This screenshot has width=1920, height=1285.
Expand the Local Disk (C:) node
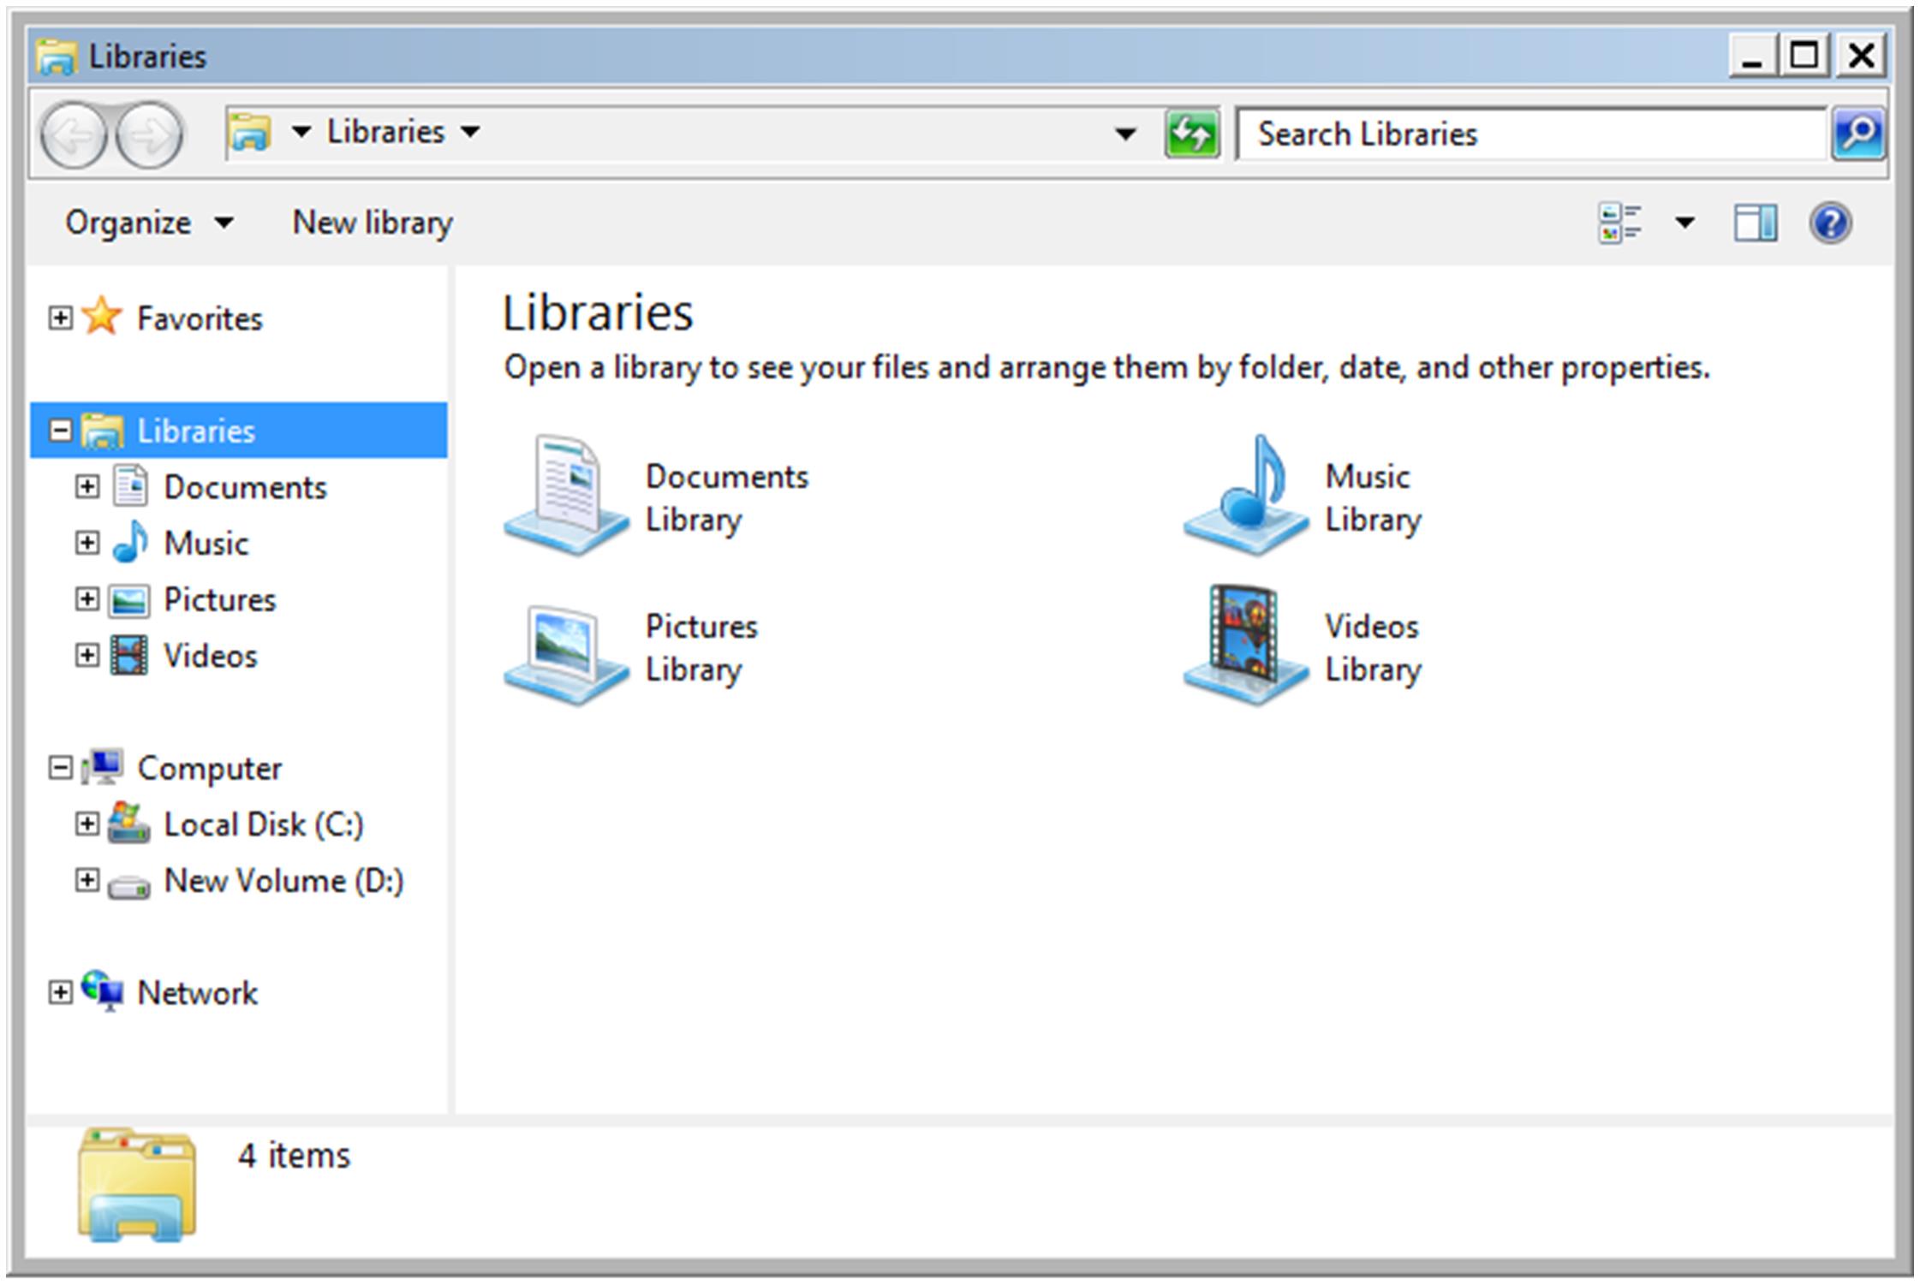[86, 824]
